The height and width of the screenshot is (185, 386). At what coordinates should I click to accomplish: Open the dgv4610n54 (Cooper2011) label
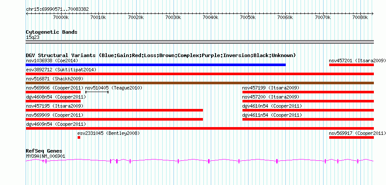[x=272, y=106]
